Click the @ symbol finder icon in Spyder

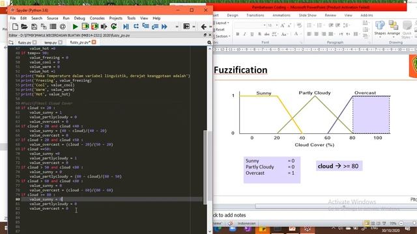click(63, 27)
